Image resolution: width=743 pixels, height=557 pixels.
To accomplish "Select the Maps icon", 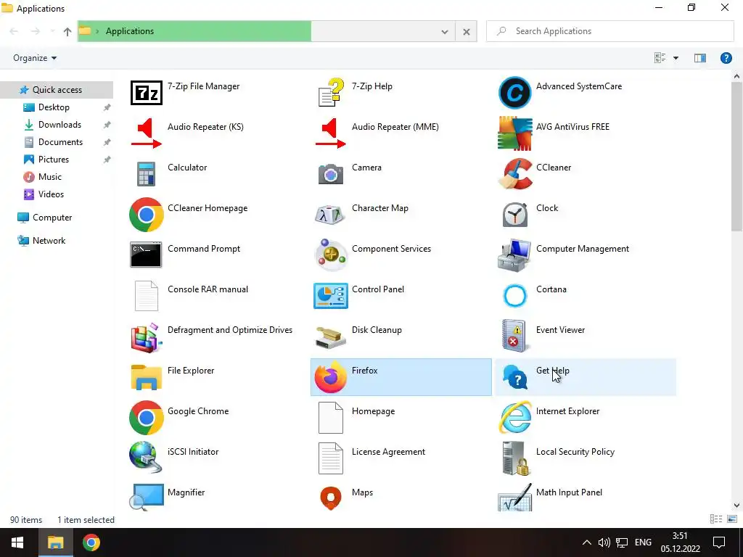I will coord(331,498).
